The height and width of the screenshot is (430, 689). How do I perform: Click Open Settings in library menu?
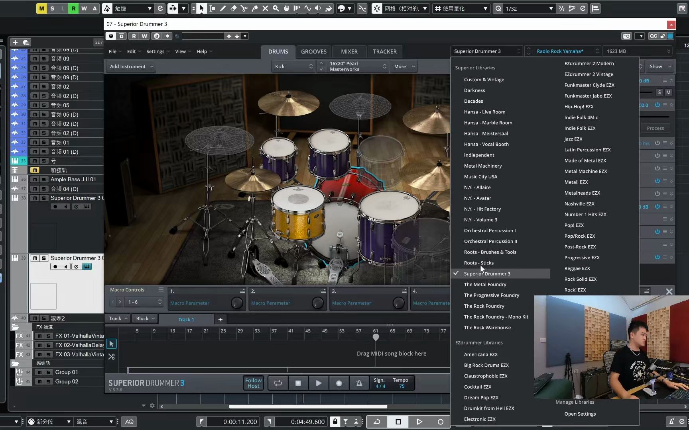pyautogui.click(x=580, y=414)
